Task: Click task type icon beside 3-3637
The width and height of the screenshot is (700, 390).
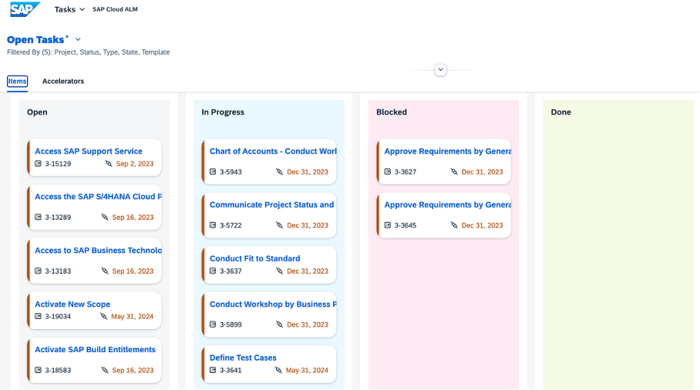Action: 213,271
